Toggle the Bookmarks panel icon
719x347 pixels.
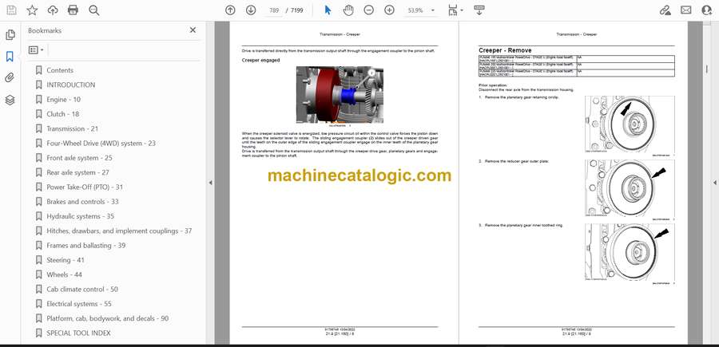[10, 57]
